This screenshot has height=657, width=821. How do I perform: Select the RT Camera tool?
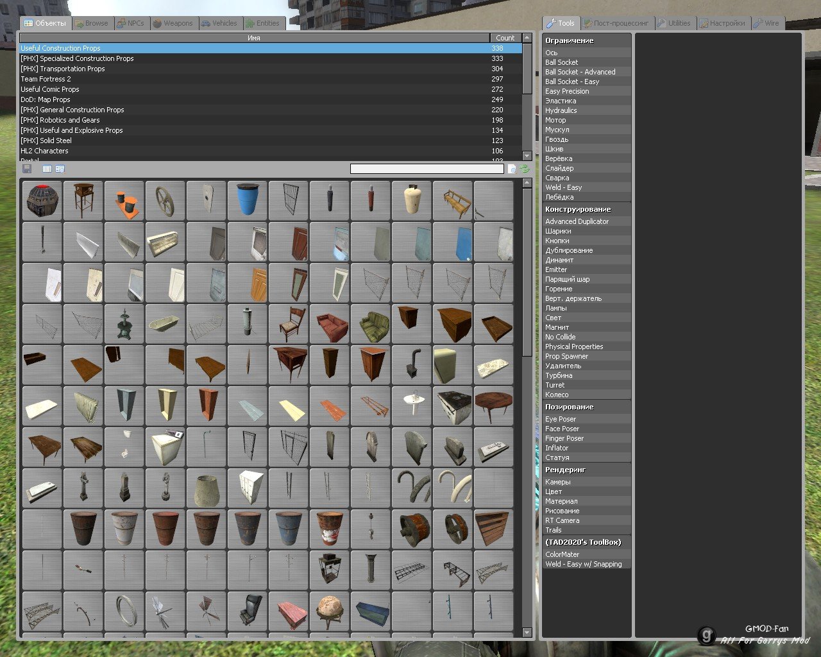pyautogui.click(x=586, y=520)
